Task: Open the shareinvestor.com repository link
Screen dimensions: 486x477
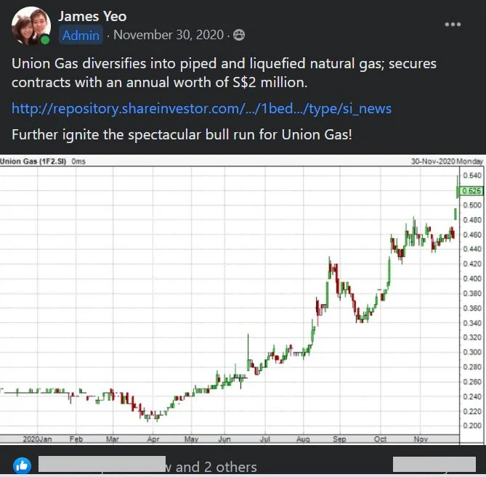Action: [201, 108]
